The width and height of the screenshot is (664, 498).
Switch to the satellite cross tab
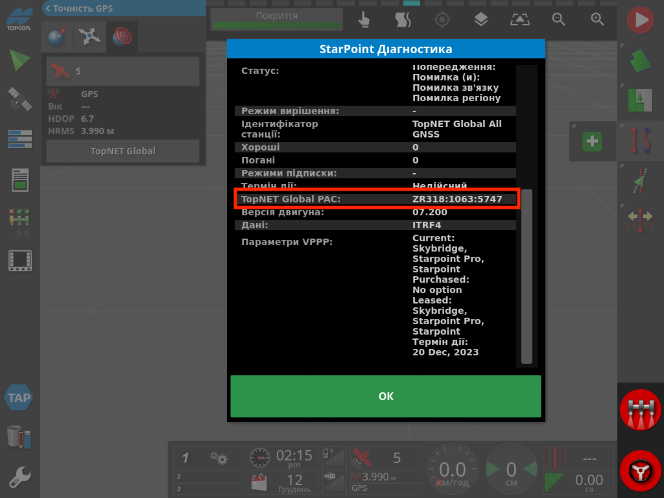tap(89, 38)
